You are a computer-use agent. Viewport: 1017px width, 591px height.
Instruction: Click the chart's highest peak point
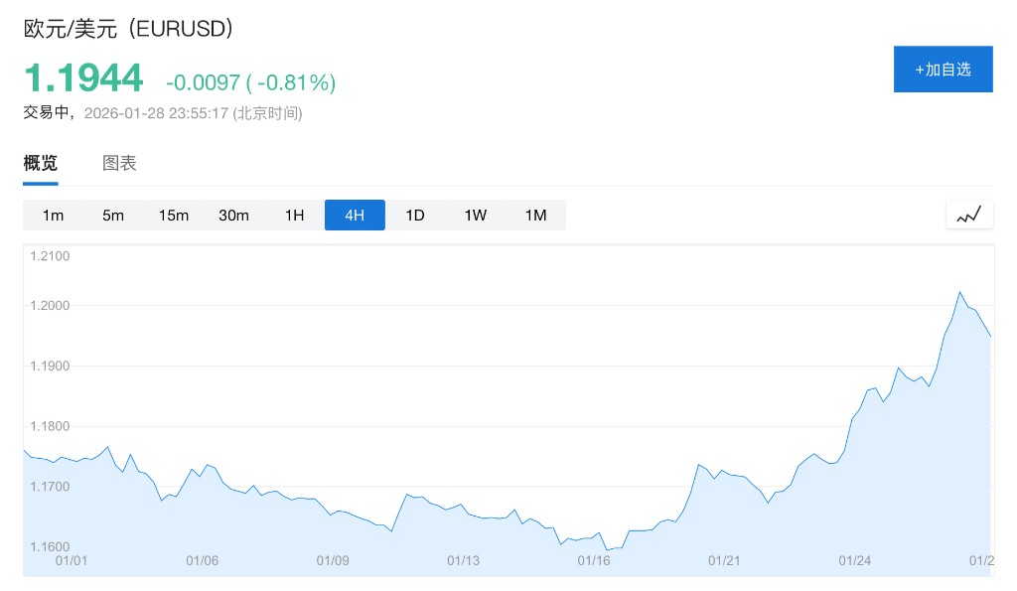pyautogui.click(x=959, y=291)
